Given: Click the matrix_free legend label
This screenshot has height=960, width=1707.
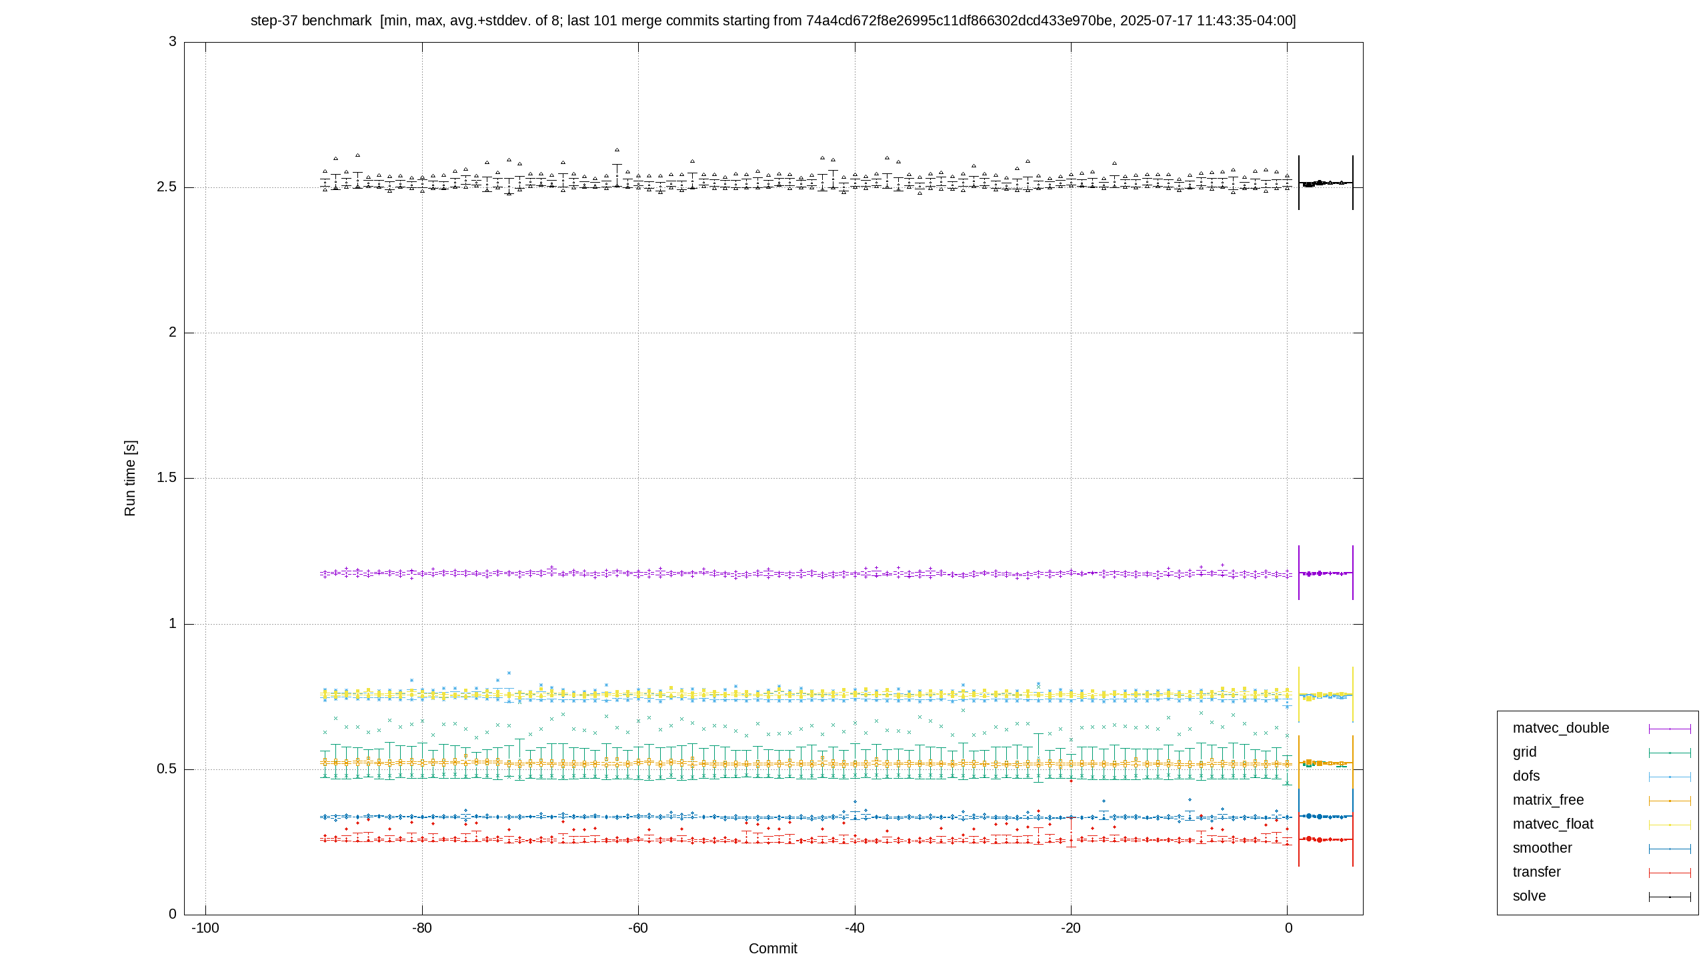Looking at the screenshot, I should coord(1548,800).
